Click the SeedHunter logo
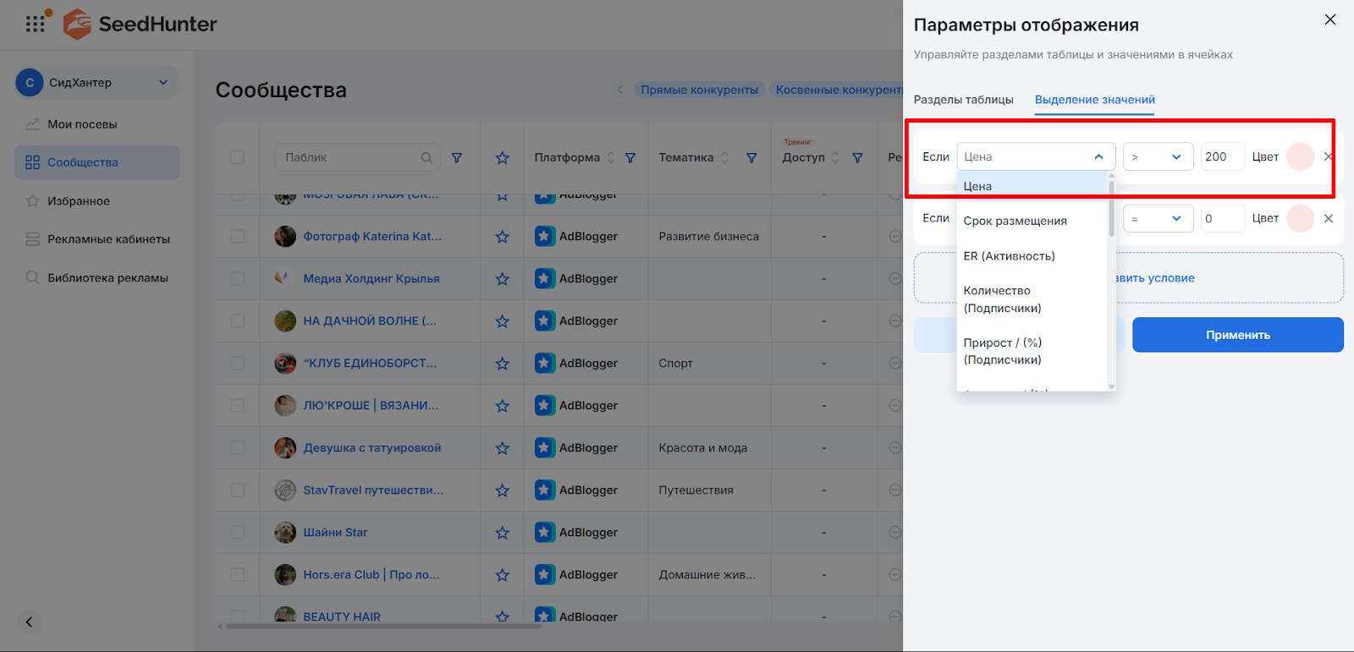 coord(140,24)
